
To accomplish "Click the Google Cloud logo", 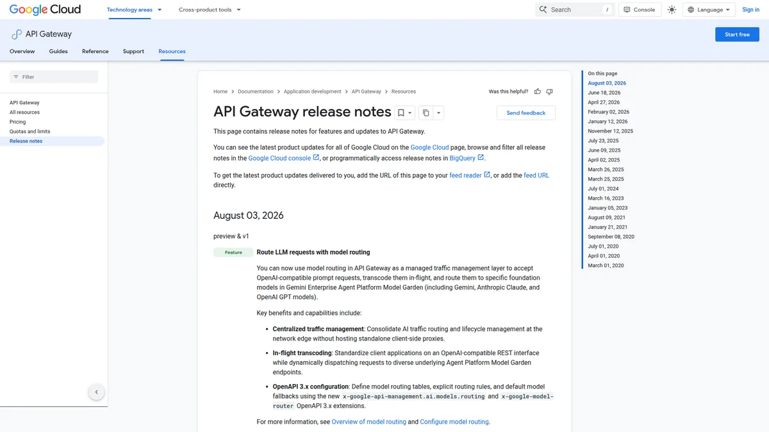I will 45,10.
